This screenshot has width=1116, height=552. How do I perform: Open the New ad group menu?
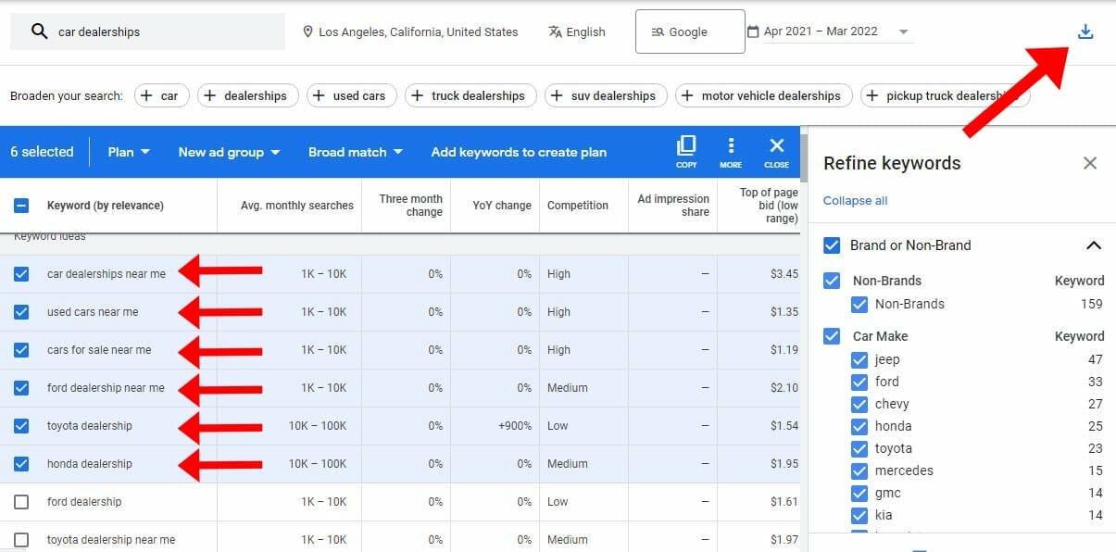(x=228, y=151)
